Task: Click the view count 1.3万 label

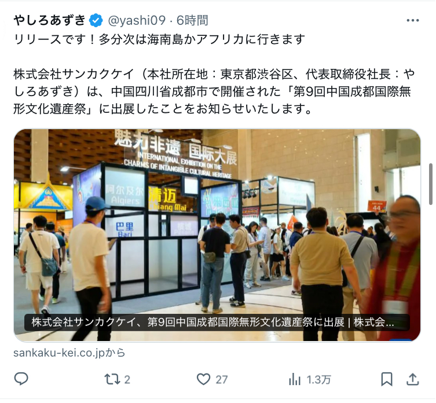Action: 318,380
